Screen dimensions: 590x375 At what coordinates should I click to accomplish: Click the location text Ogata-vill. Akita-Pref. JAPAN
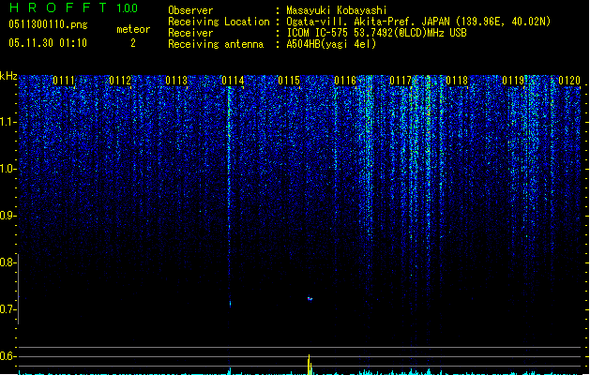pos(368,22)
